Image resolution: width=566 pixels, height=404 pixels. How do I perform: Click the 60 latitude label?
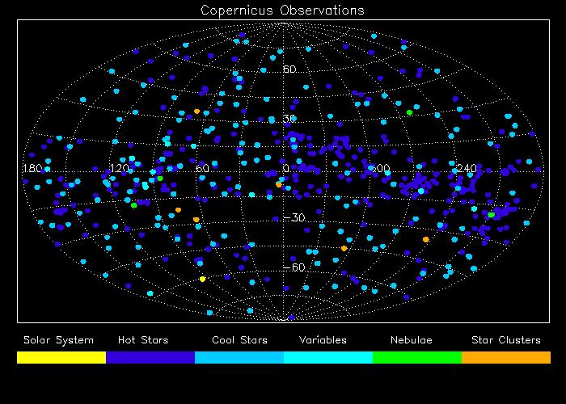pyautogui.click(x=289, y=69)
